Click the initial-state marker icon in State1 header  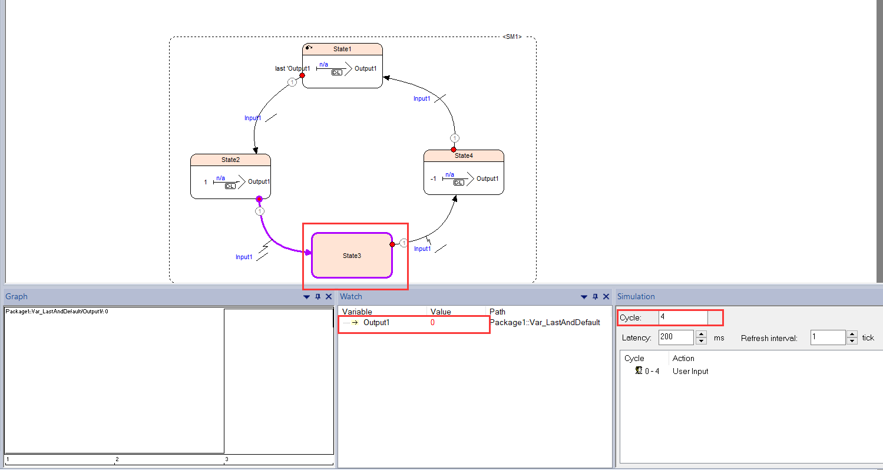tap(309, 48)
